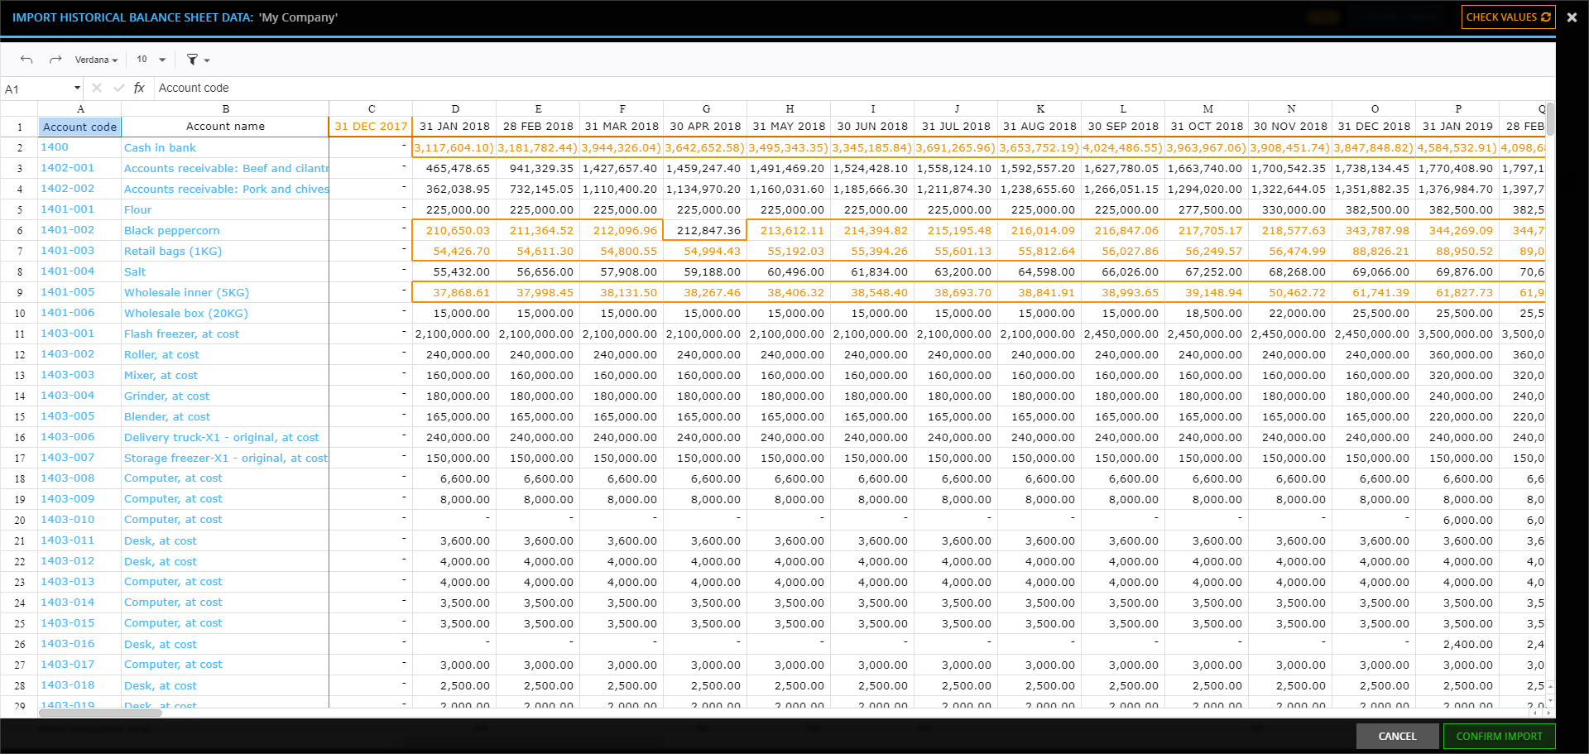1589x754 pixels.
Task: Click Wholesale inner (5KG) cell
Action: click(225, 292)
